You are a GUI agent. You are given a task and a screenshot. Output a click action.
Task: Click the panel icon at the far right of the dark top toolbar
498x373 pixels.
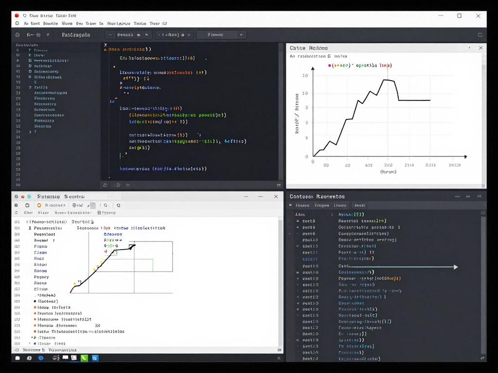click(480, 35)
